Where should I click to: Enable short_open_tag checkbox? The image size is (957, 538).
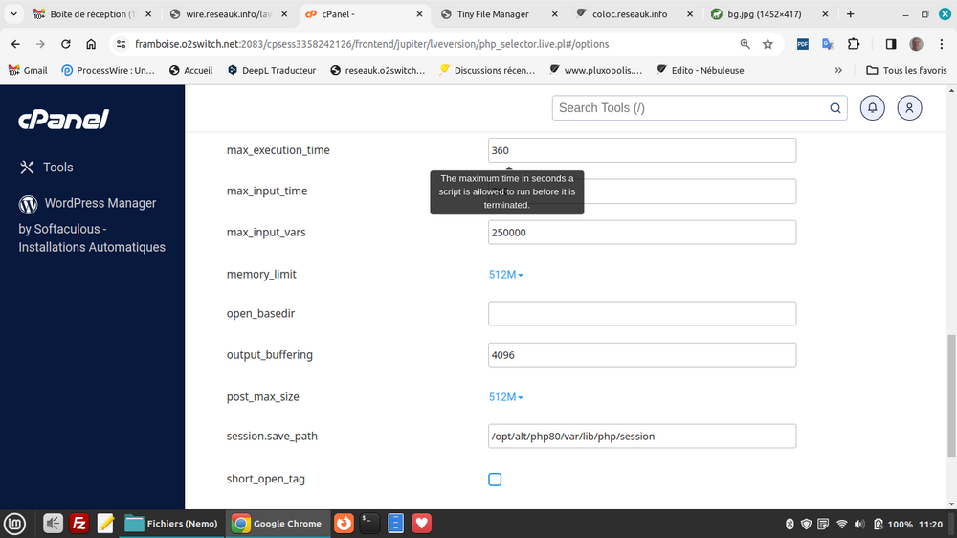tap(495, 480)
